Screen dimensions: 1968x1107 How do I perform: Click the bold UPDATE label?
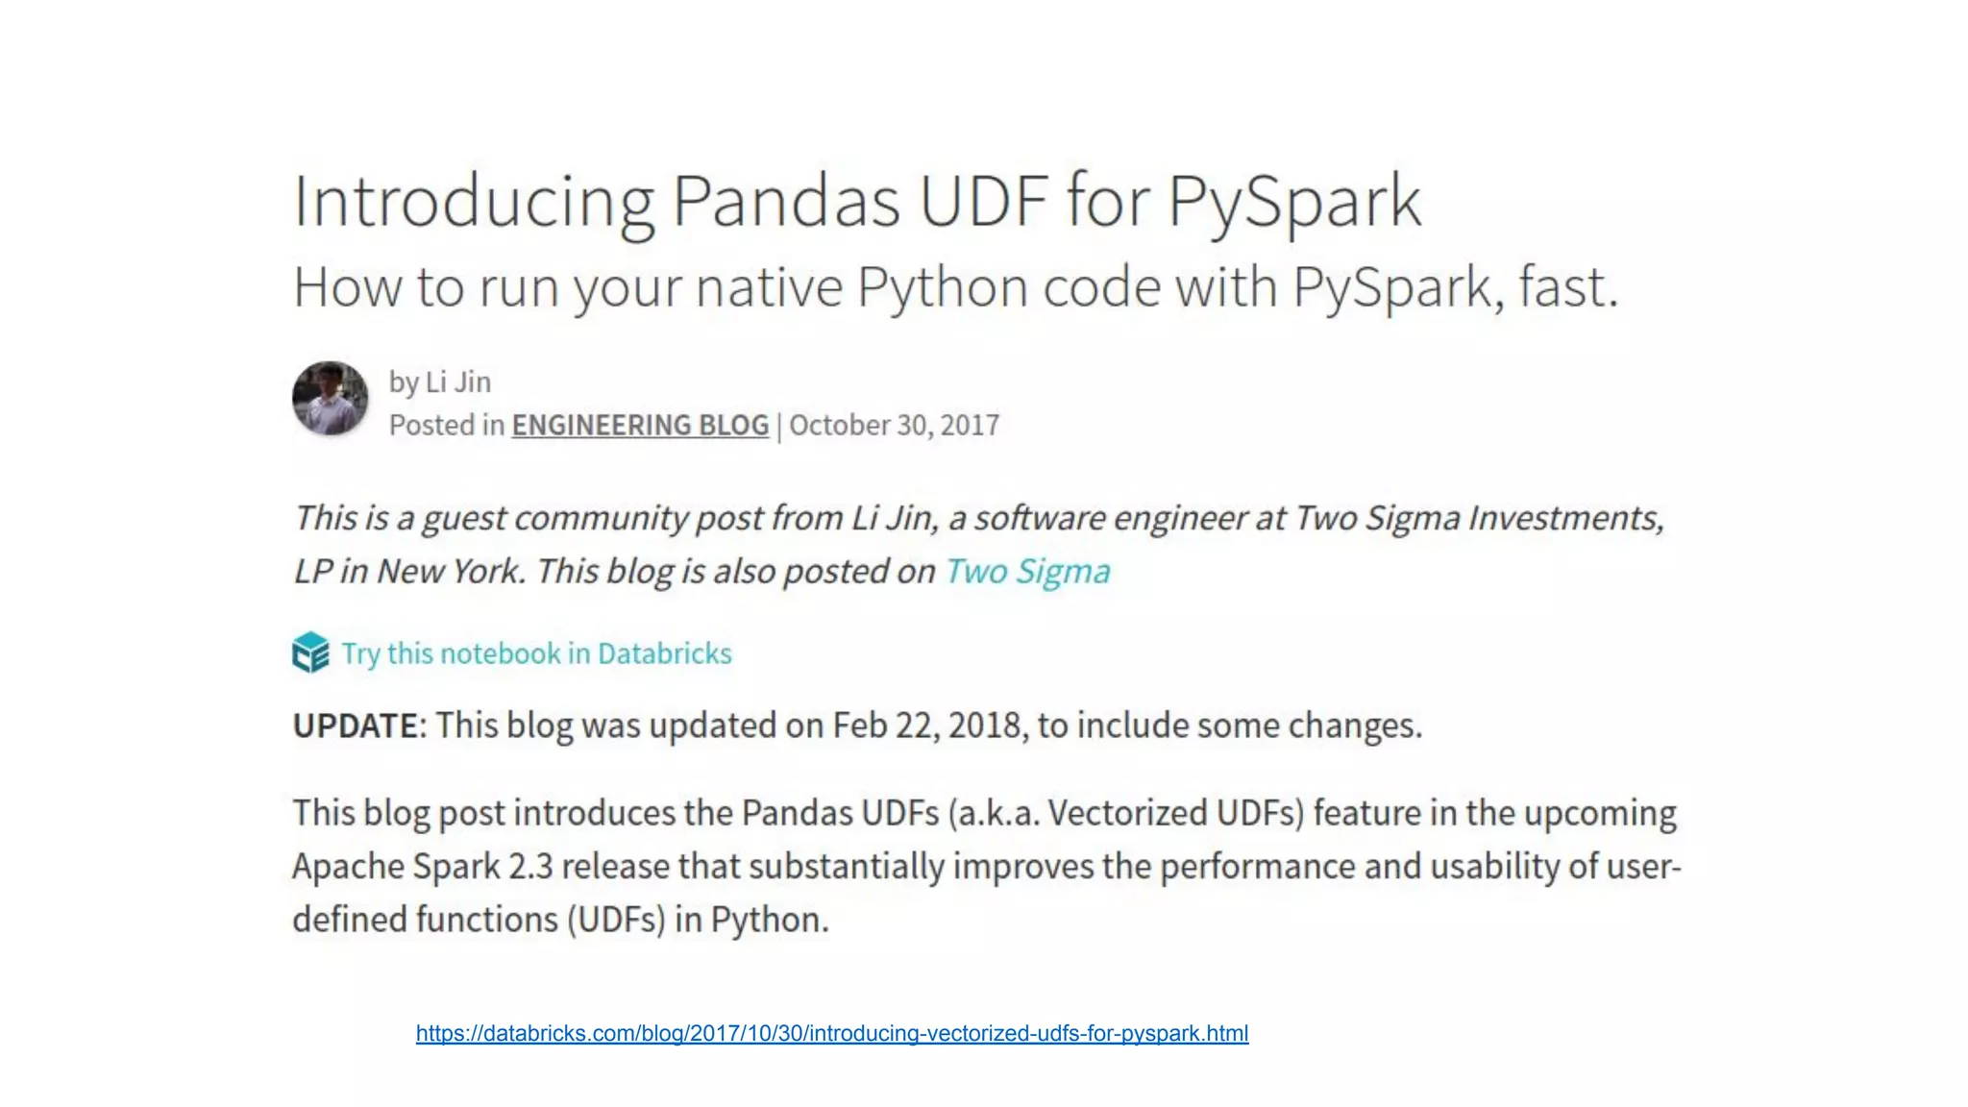(x=355, y=726)
